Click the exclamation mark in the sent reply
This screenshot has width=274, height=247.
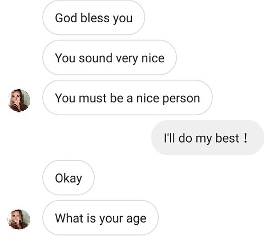tap(245, 138)
